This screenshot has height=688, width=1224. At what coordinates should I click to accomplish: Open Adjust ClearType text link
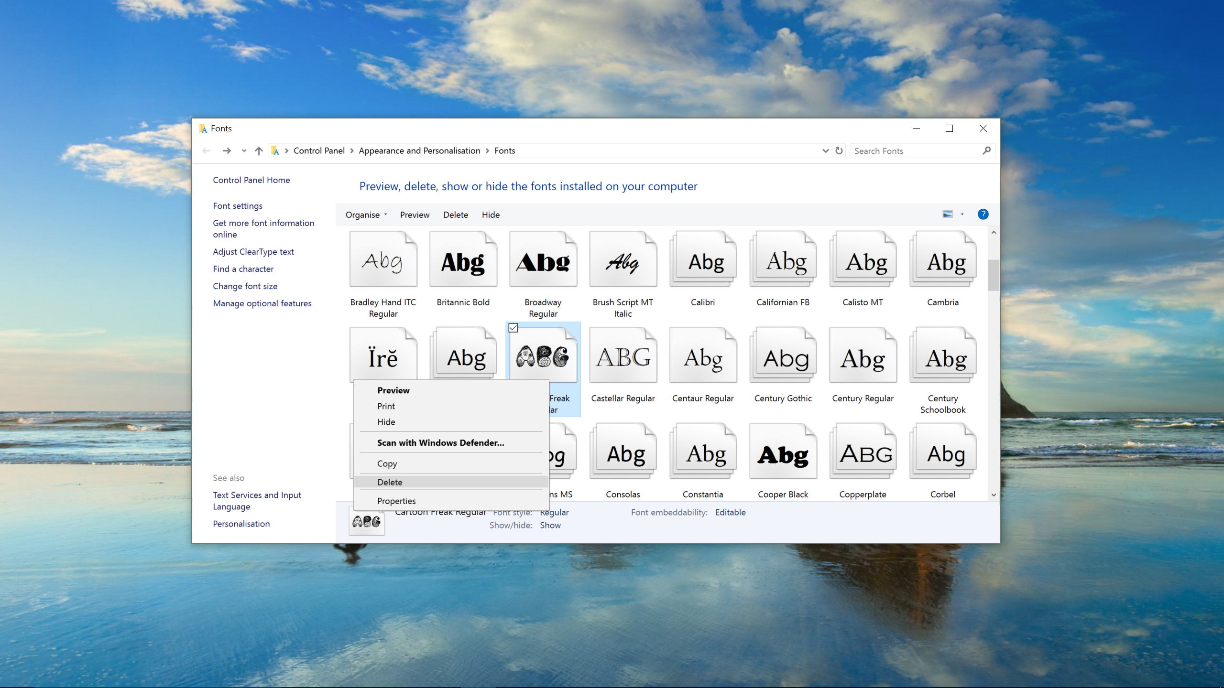(253, 252)
